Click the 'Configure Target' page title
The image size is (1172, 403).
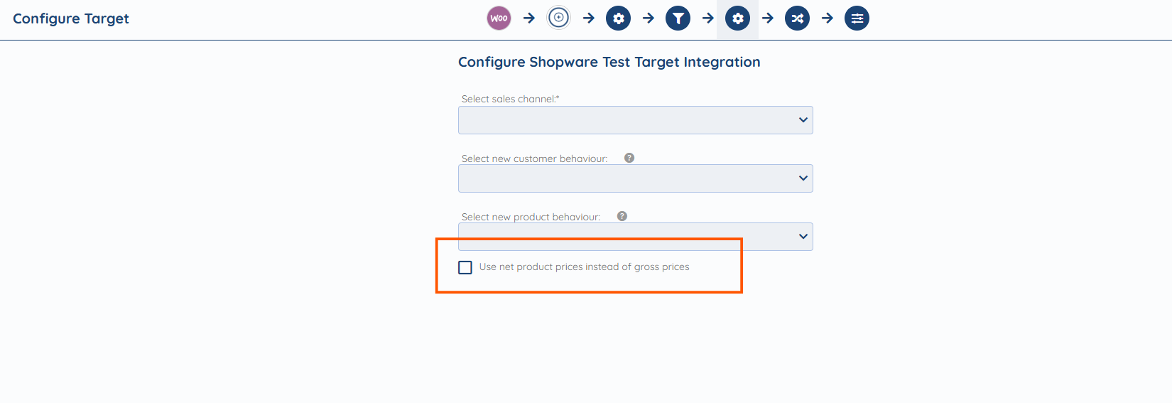pos(71,18)
